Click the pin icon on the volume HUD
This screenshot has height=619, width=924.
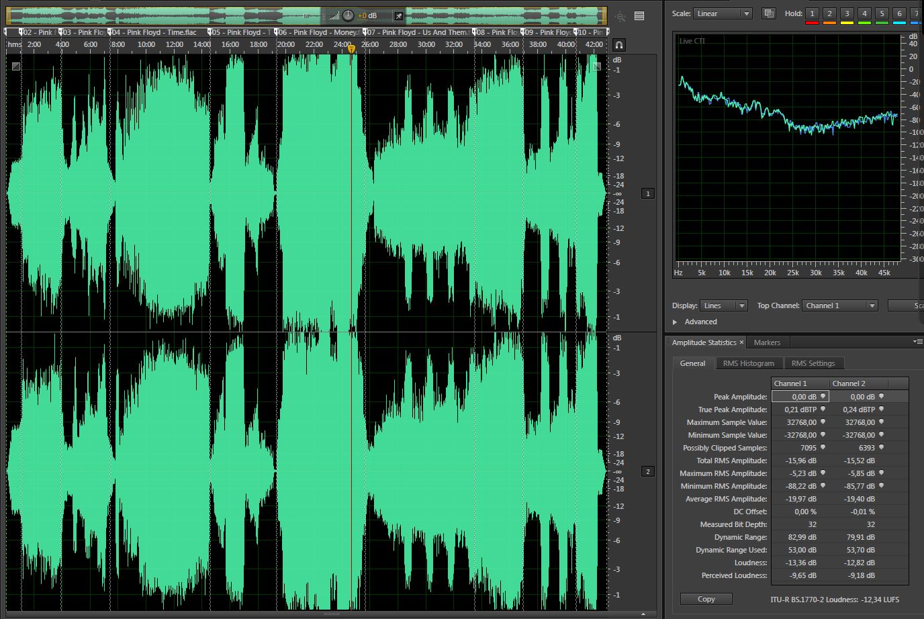[398, 16]
